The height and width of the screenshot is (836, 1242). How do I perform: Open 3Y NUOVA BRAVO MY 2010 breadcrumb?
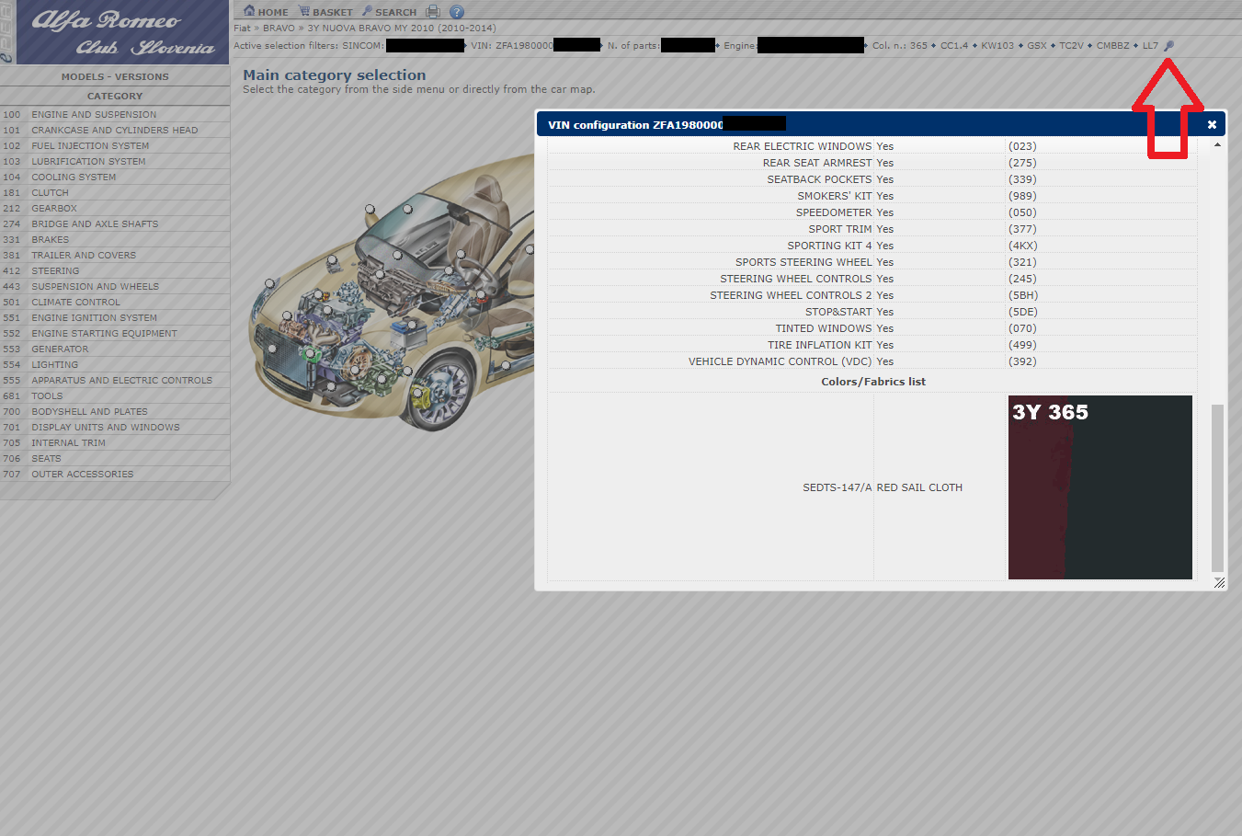click(401, 28)
